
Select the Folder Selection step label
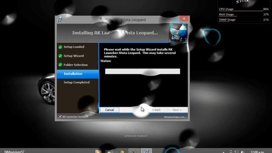[76, 65]
